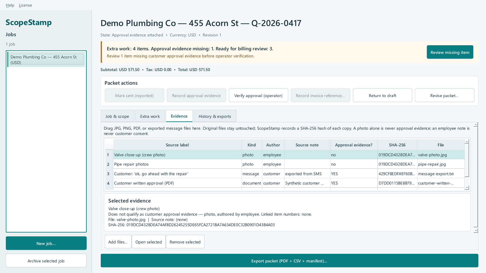The image size is (486, 273).
Task: Click evidence table vertical scrollbar thumb
Action: (467, 160)
